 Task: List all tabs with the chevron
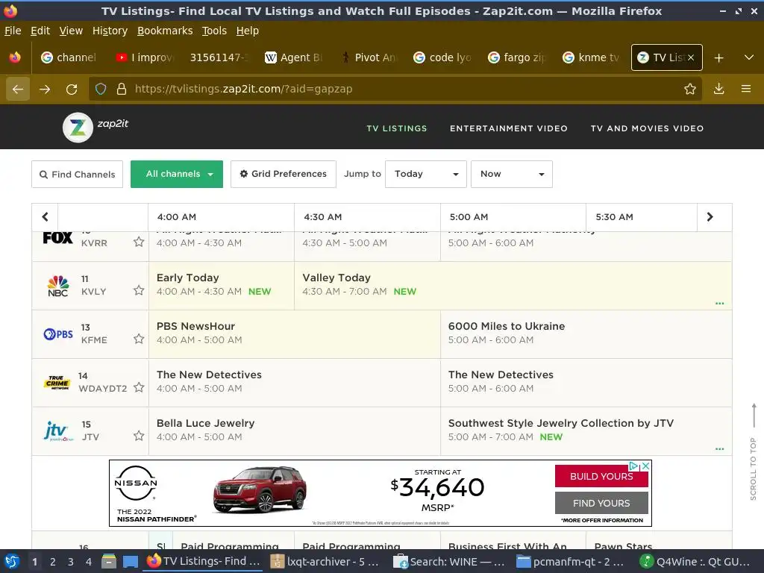749,57
